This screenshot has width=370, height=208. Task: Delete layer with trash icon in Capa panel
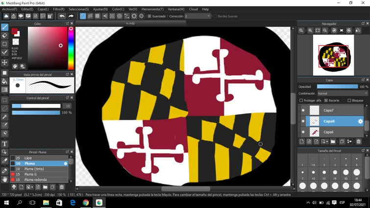point(358,141)
